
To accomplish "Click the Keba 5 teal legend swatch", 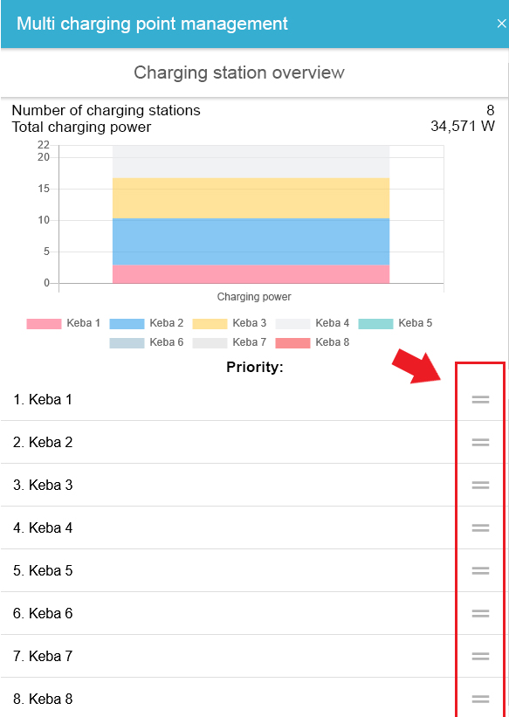I will (376, 324).
